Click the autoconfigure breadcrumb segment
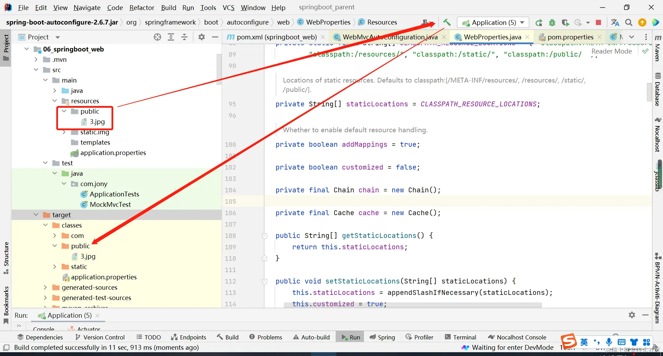Viewport: 663px width, 356px height. tap(248, 22)
